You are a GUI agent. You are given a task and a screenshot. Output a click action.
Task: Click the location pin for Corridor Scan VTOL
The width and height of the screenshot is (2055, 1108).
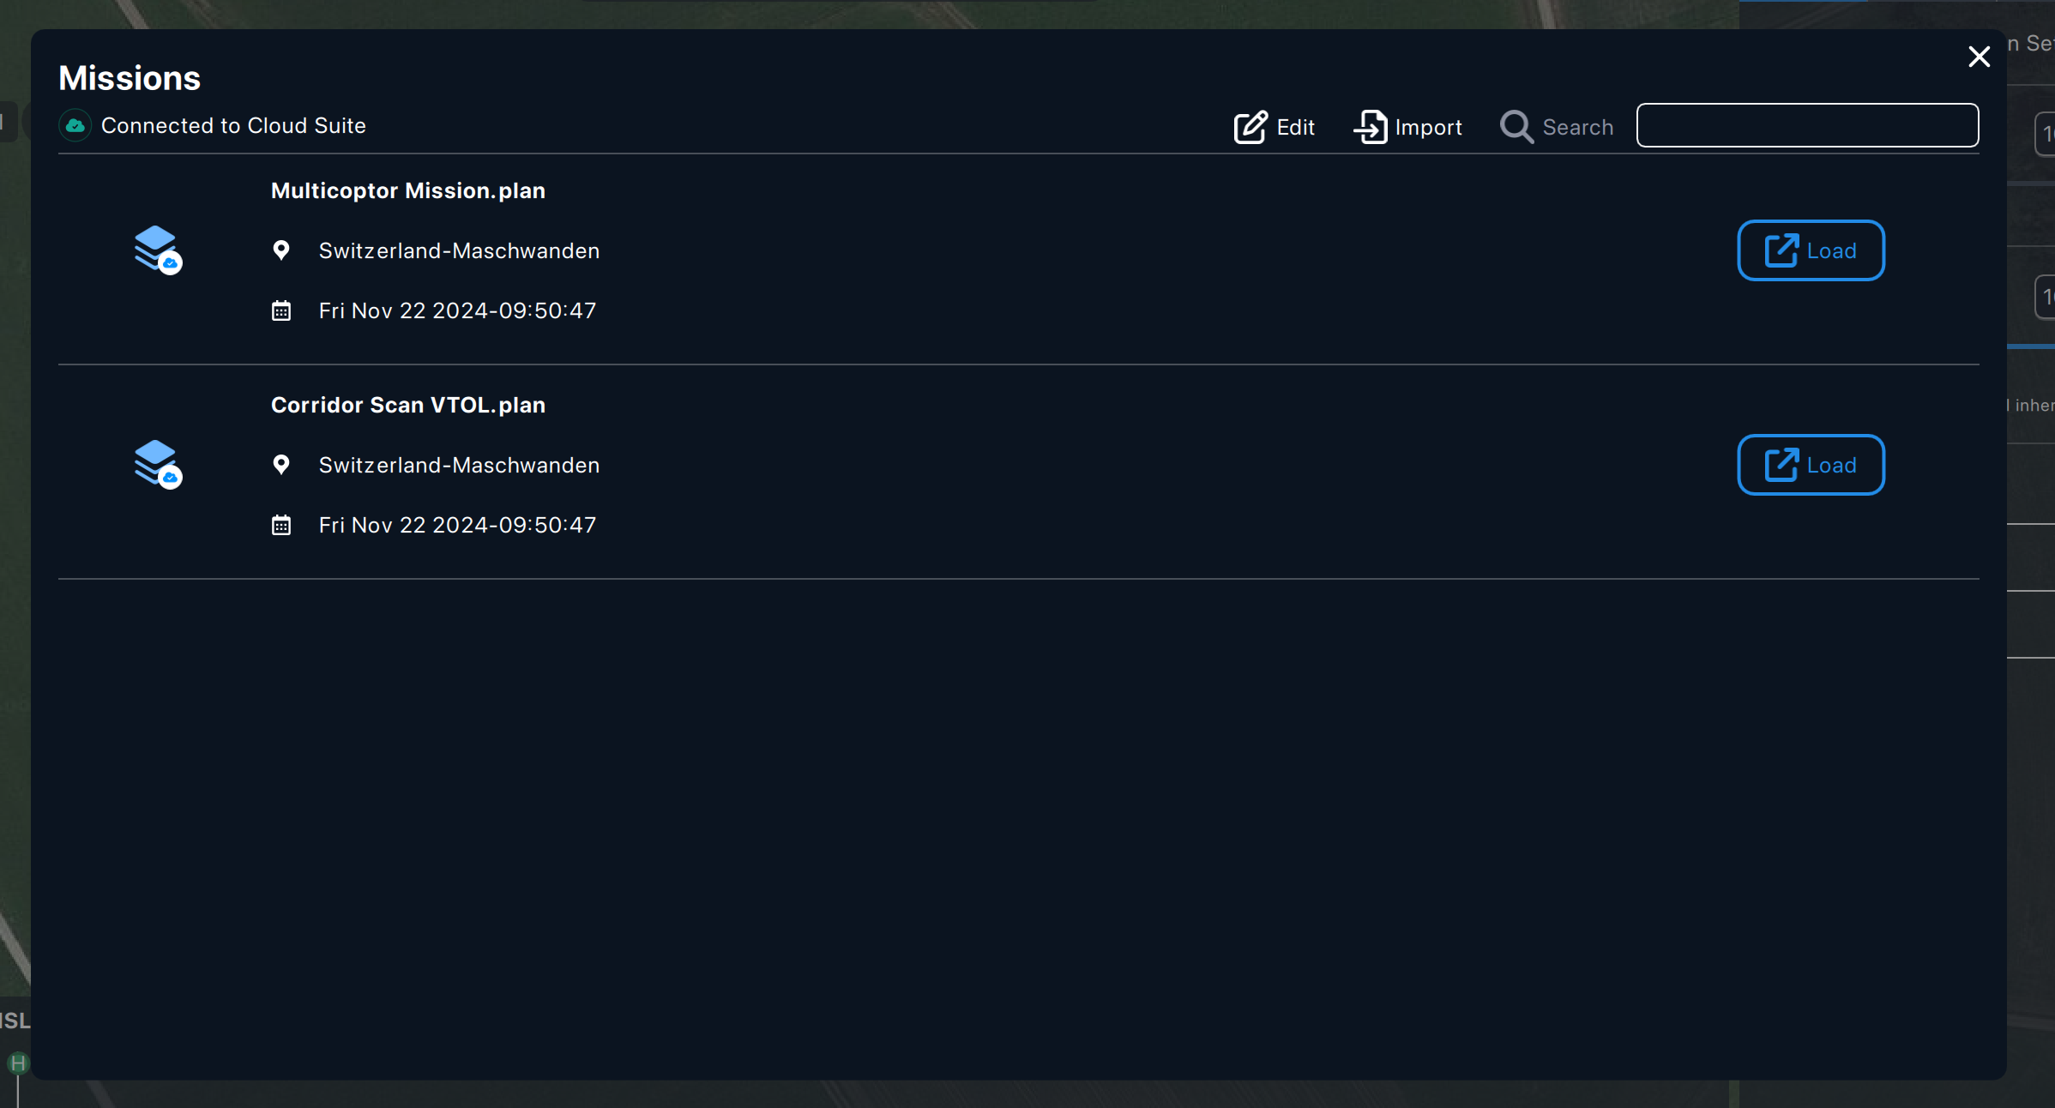(281, 465)
